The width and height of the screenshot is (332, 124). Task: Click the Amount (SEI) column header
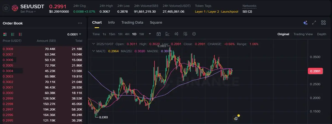tap(46, 41)
